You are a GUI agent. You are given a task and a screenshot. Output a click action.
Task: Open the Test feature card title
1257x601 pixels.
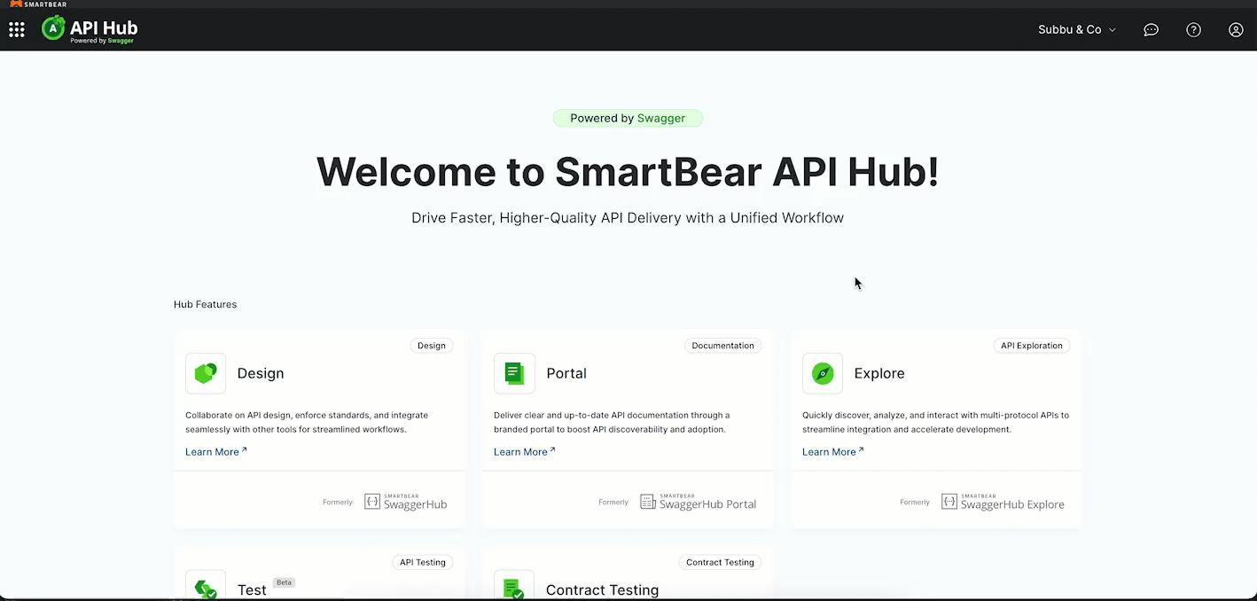coord(252,590)
